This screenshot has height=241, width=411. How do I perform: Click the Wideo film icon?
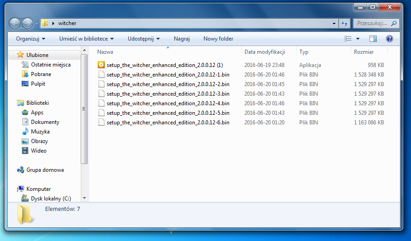tap(25, 151)
